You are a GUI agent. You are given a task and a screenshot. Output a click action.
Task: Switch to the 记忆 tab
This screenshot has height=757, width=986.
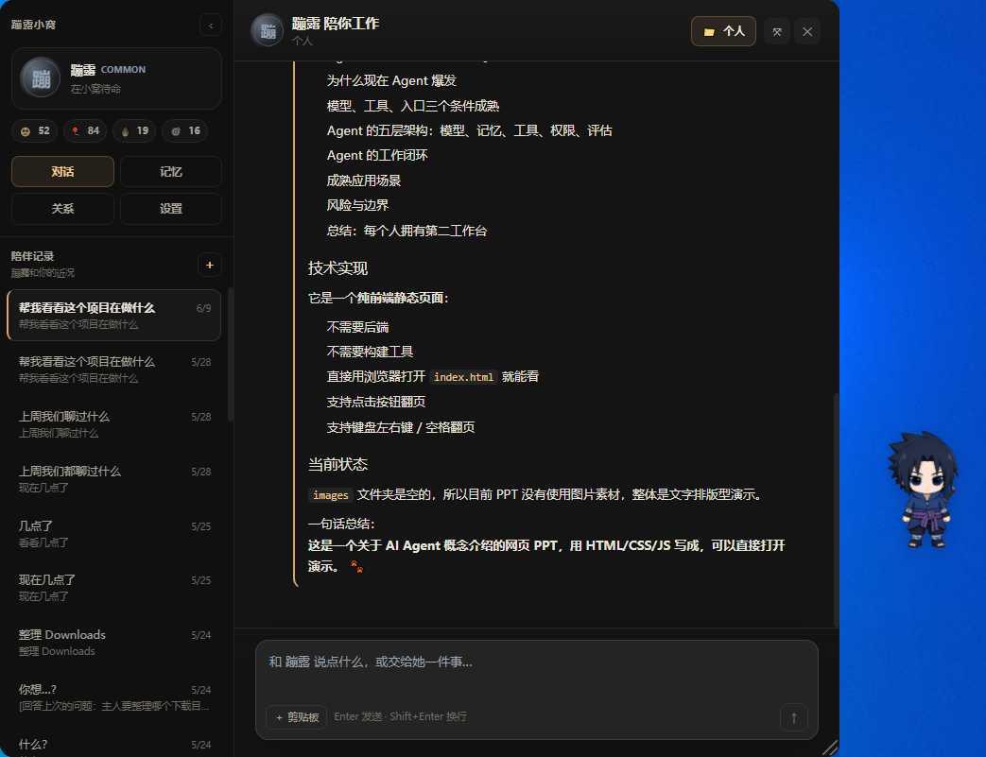tap(171, 172)
